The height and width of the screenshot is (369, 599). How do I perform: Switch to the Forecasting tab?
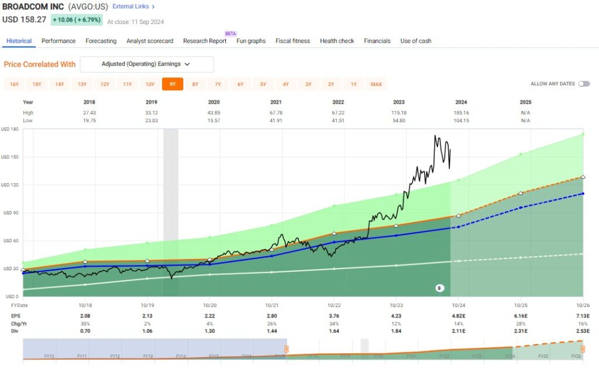pos(101,41)
